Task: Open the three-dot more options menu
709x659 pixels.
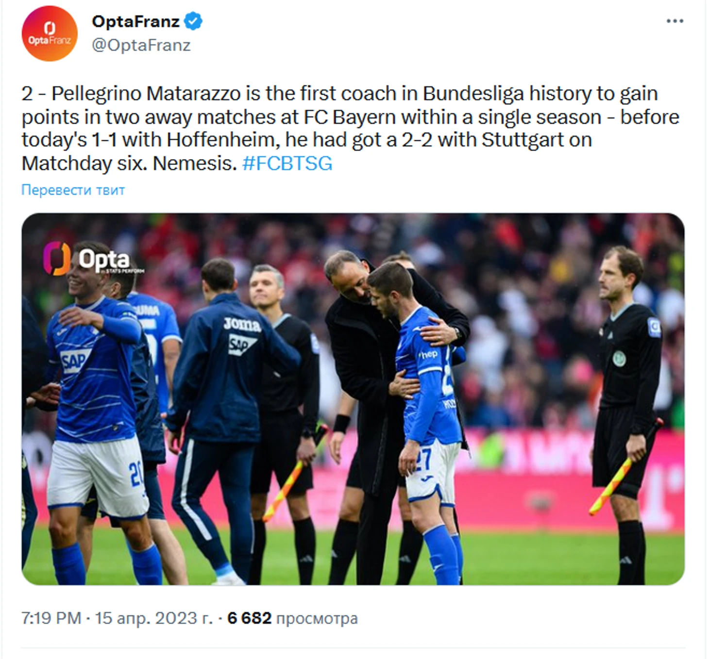Action: (675, 21)
